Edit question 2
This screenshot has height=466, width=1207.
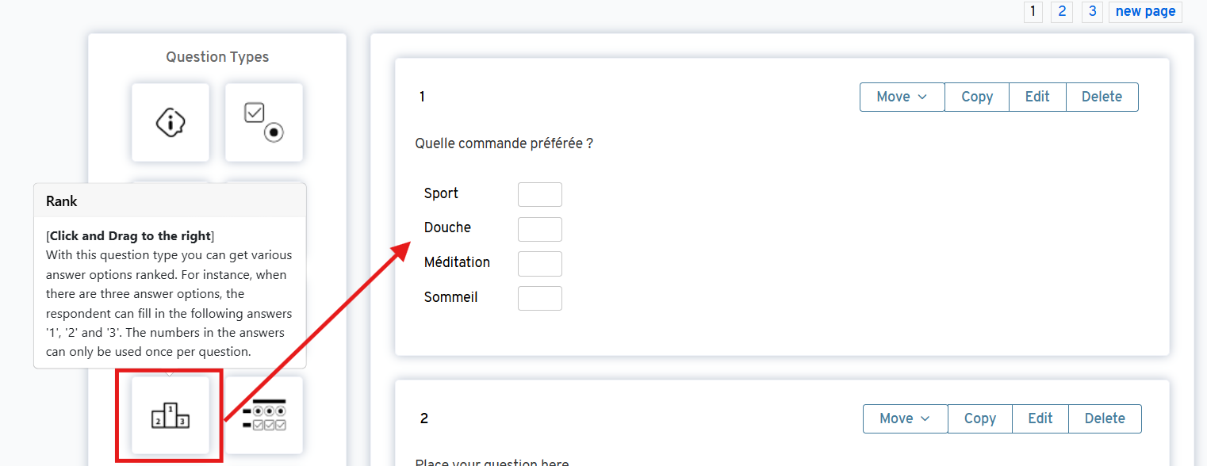(1040, 418)
